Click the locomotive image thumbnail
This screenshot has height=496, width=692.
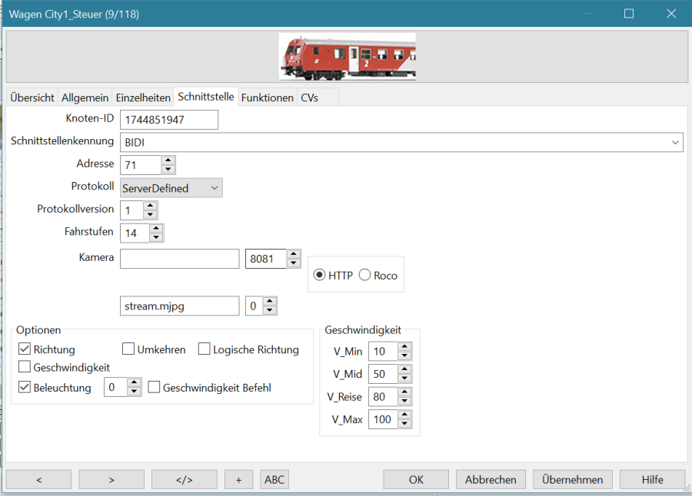pos(347,56)
